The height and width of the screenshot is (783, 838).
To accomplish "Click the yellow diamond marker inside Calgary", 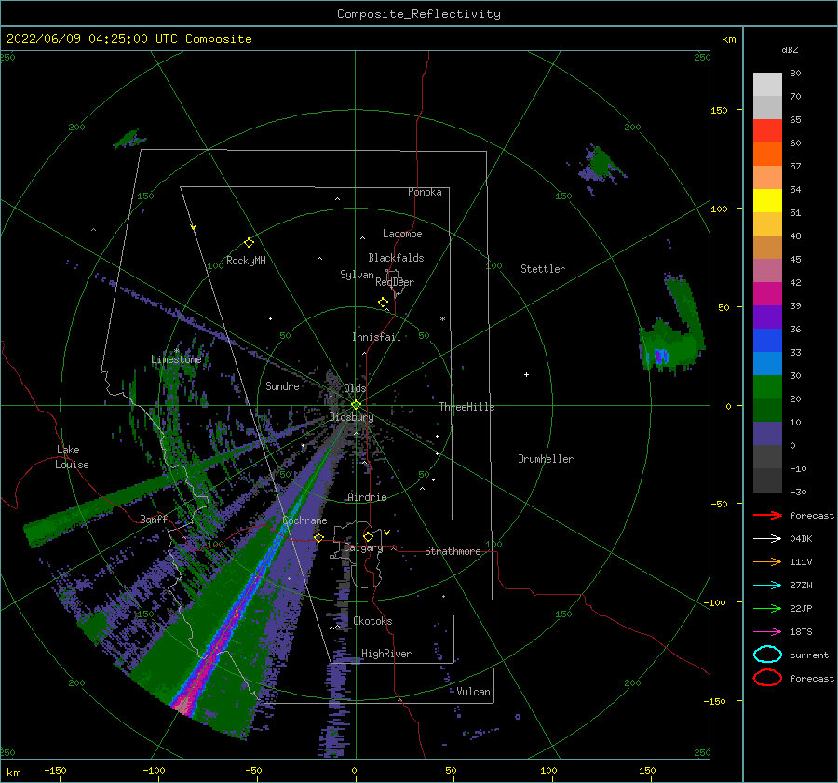I will point(368,536).
